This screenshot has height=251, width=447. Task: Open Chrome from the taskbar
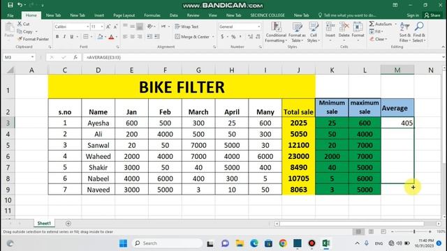[x=283, y=243]
